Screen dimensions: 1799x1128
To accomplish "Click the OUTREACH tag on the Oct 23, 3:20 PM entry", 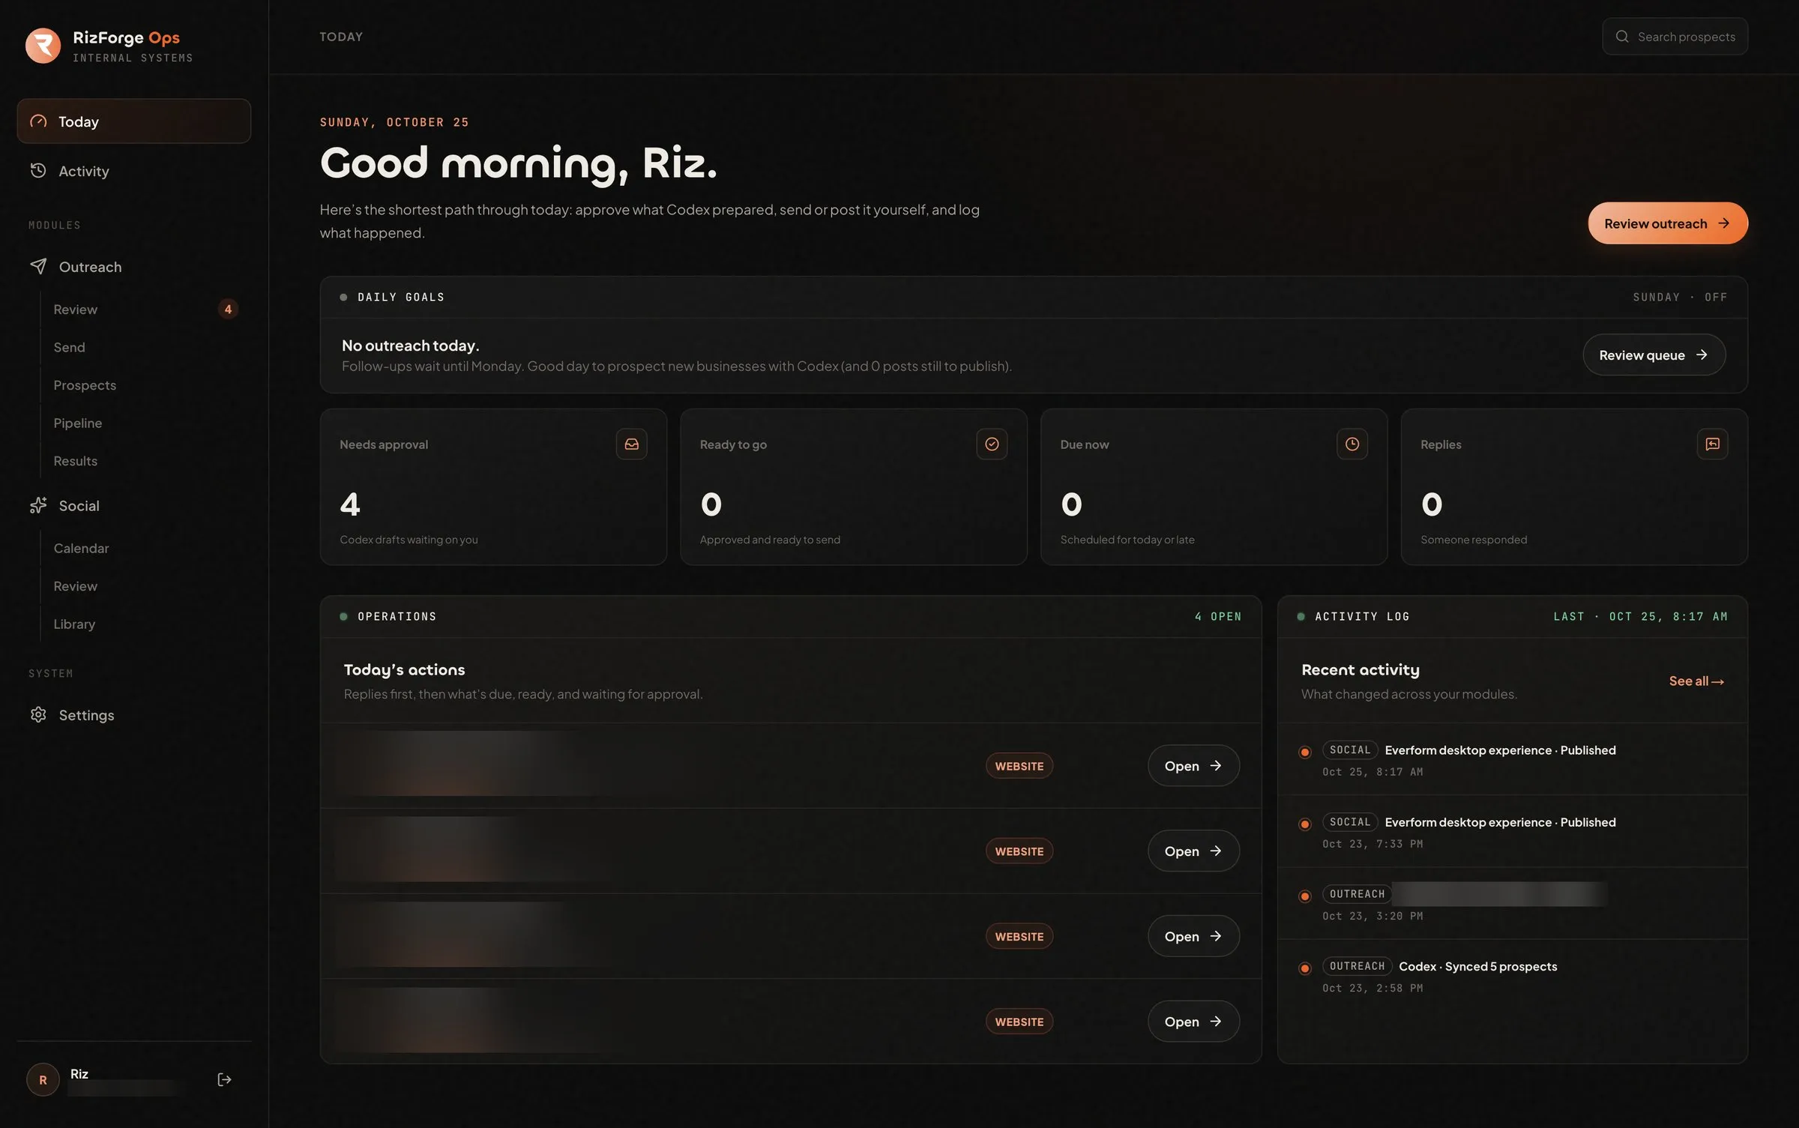I will coord(1357,894).
